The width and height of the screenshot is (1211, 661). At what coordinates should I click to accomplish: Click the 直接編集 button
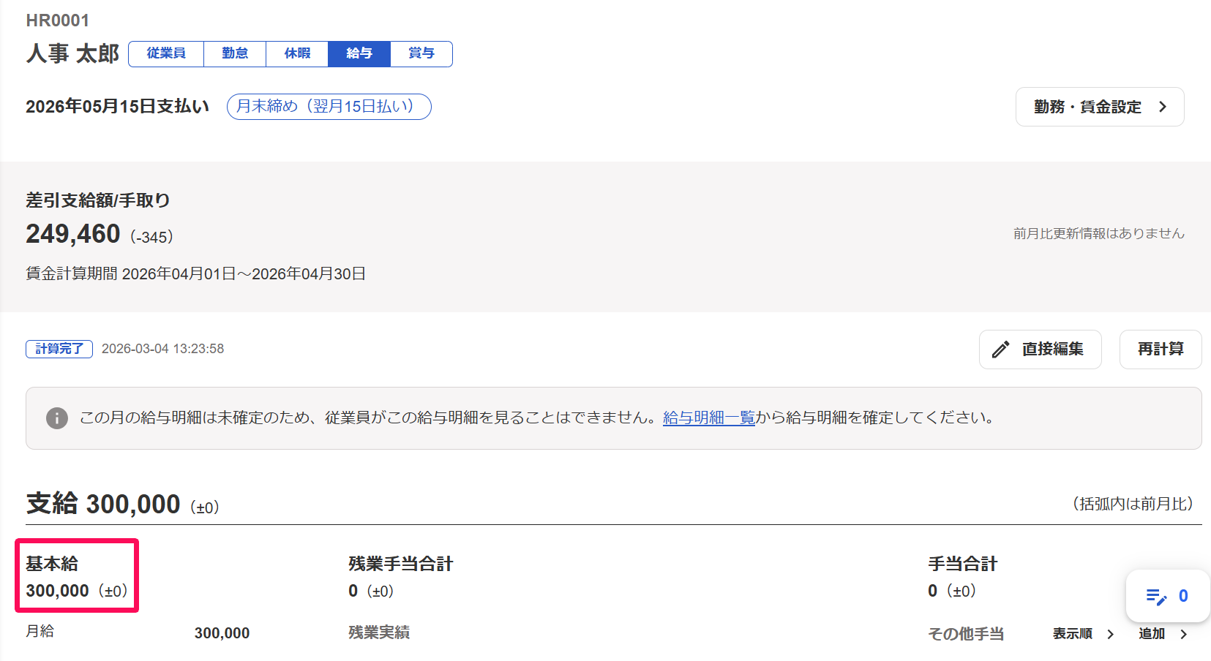pos(1040,350)
